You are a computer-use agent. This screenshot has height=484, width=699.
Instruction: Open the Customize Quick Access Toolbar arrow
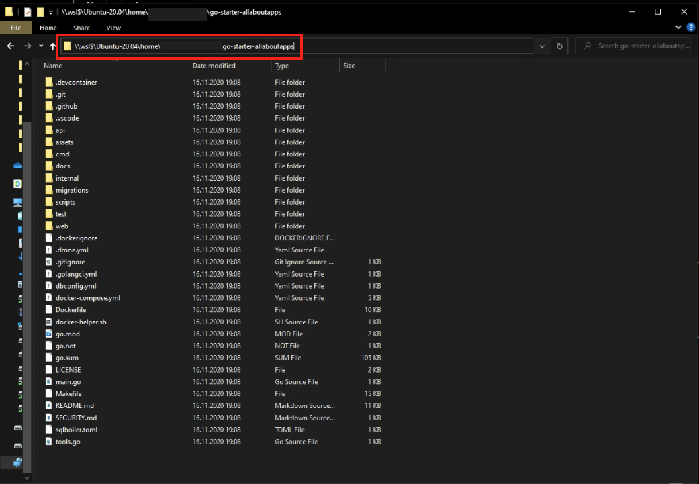tap(50, 11)
